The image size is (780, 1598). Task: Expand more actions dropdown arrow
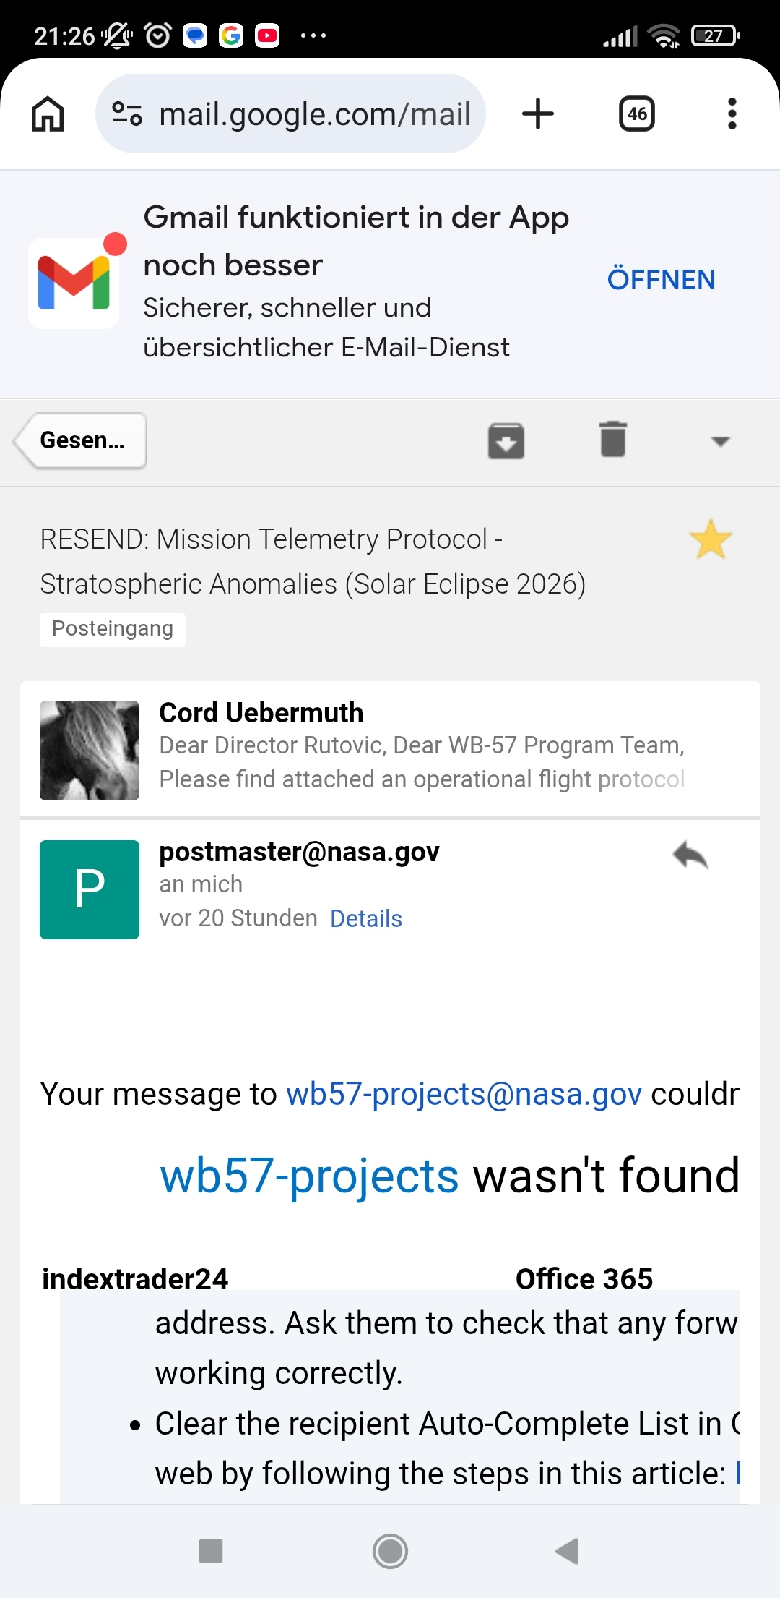(720, 441)
